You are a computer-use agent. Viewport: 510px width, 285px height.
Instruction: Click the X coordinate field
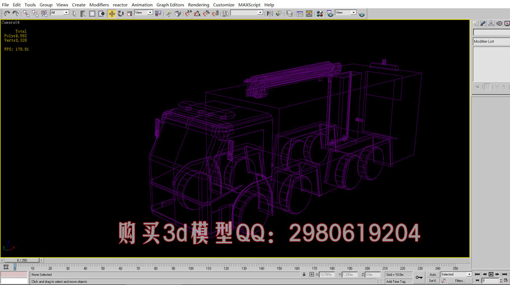click(x=327, y=275)
